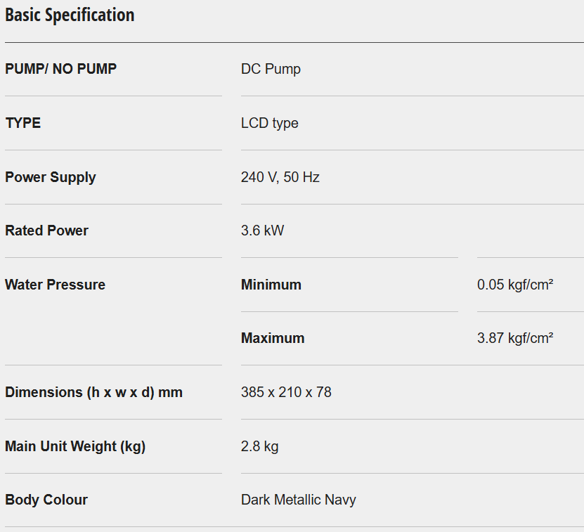
Task: Select the 3.6 kW value
Action: pos(263,231)
